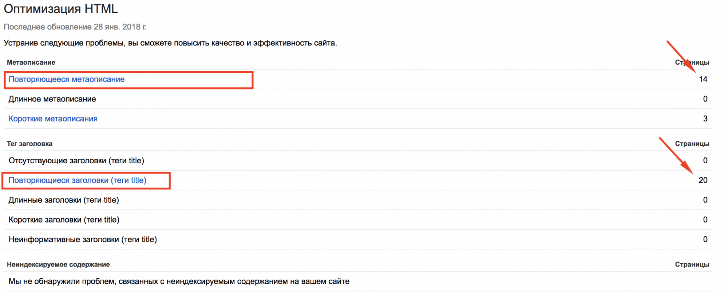728x292 pixels.
Task: Open the "Повторяющееся метаописание" link
Action: tap(67, 79)
